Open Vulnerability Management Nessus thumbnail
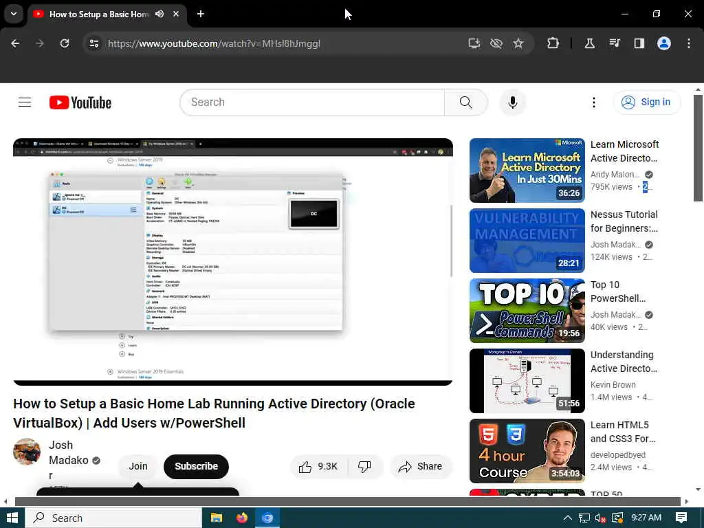The width and height of the screenshot is (704, 528). click(527, 240)
